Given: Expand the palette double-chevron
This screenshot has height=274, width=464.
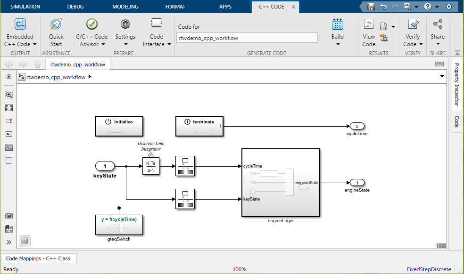Looking at the screenshot, I should (9, 242).
